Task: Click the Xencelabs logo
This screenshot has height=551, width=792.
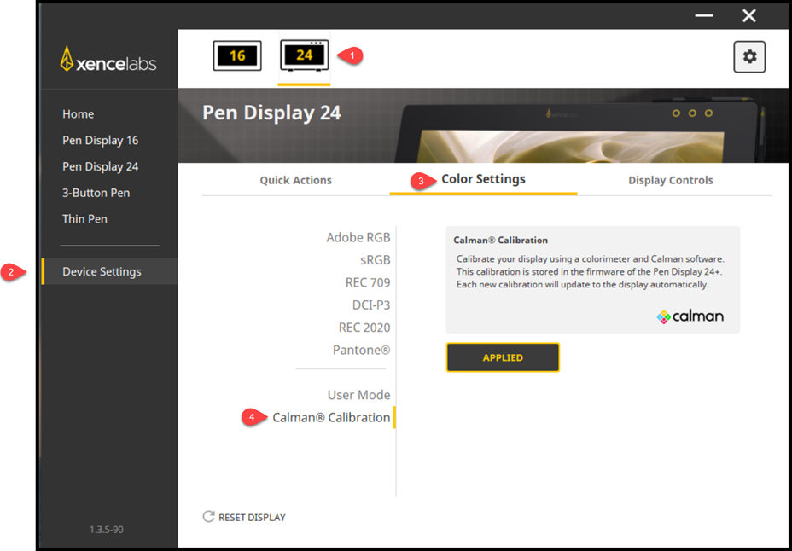Action: click(108, 60)
